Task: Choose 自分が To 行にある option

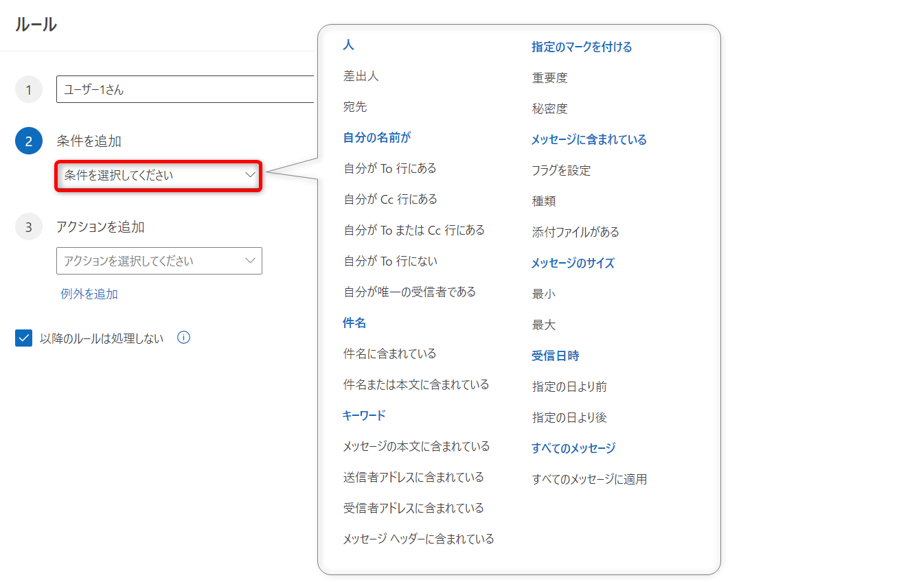Action: pyautogui.click(x=390, y=169)
